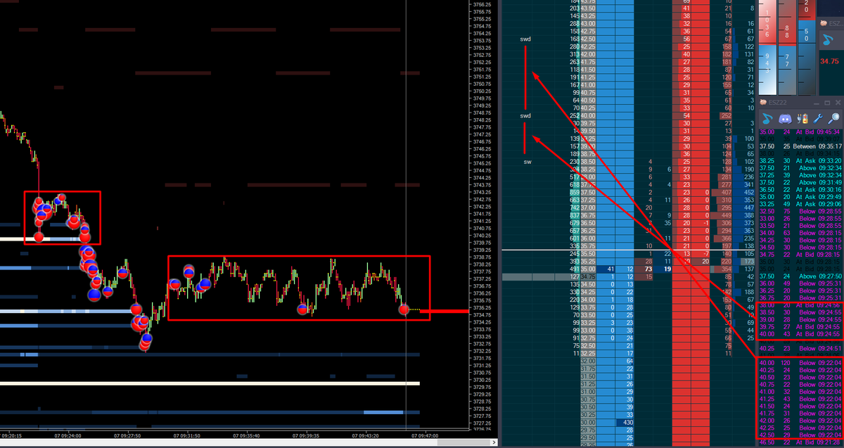Click the vertical bar showing 88 and 77
The width and height of the screenshot is (844, 448).
787,47
